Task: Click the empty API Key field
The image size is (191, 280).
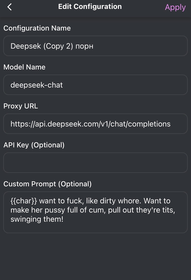Action: 95,163
